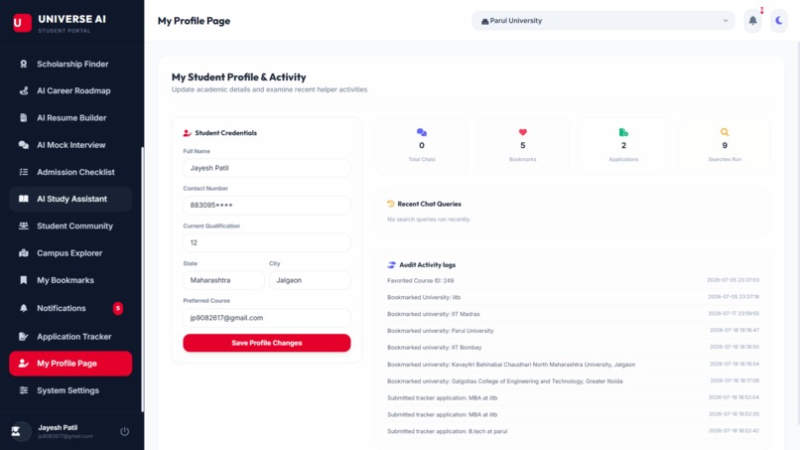The height and width of the screenshot is (450, 800).
Task: Click the logout power icon
Action: click(124, 431)
